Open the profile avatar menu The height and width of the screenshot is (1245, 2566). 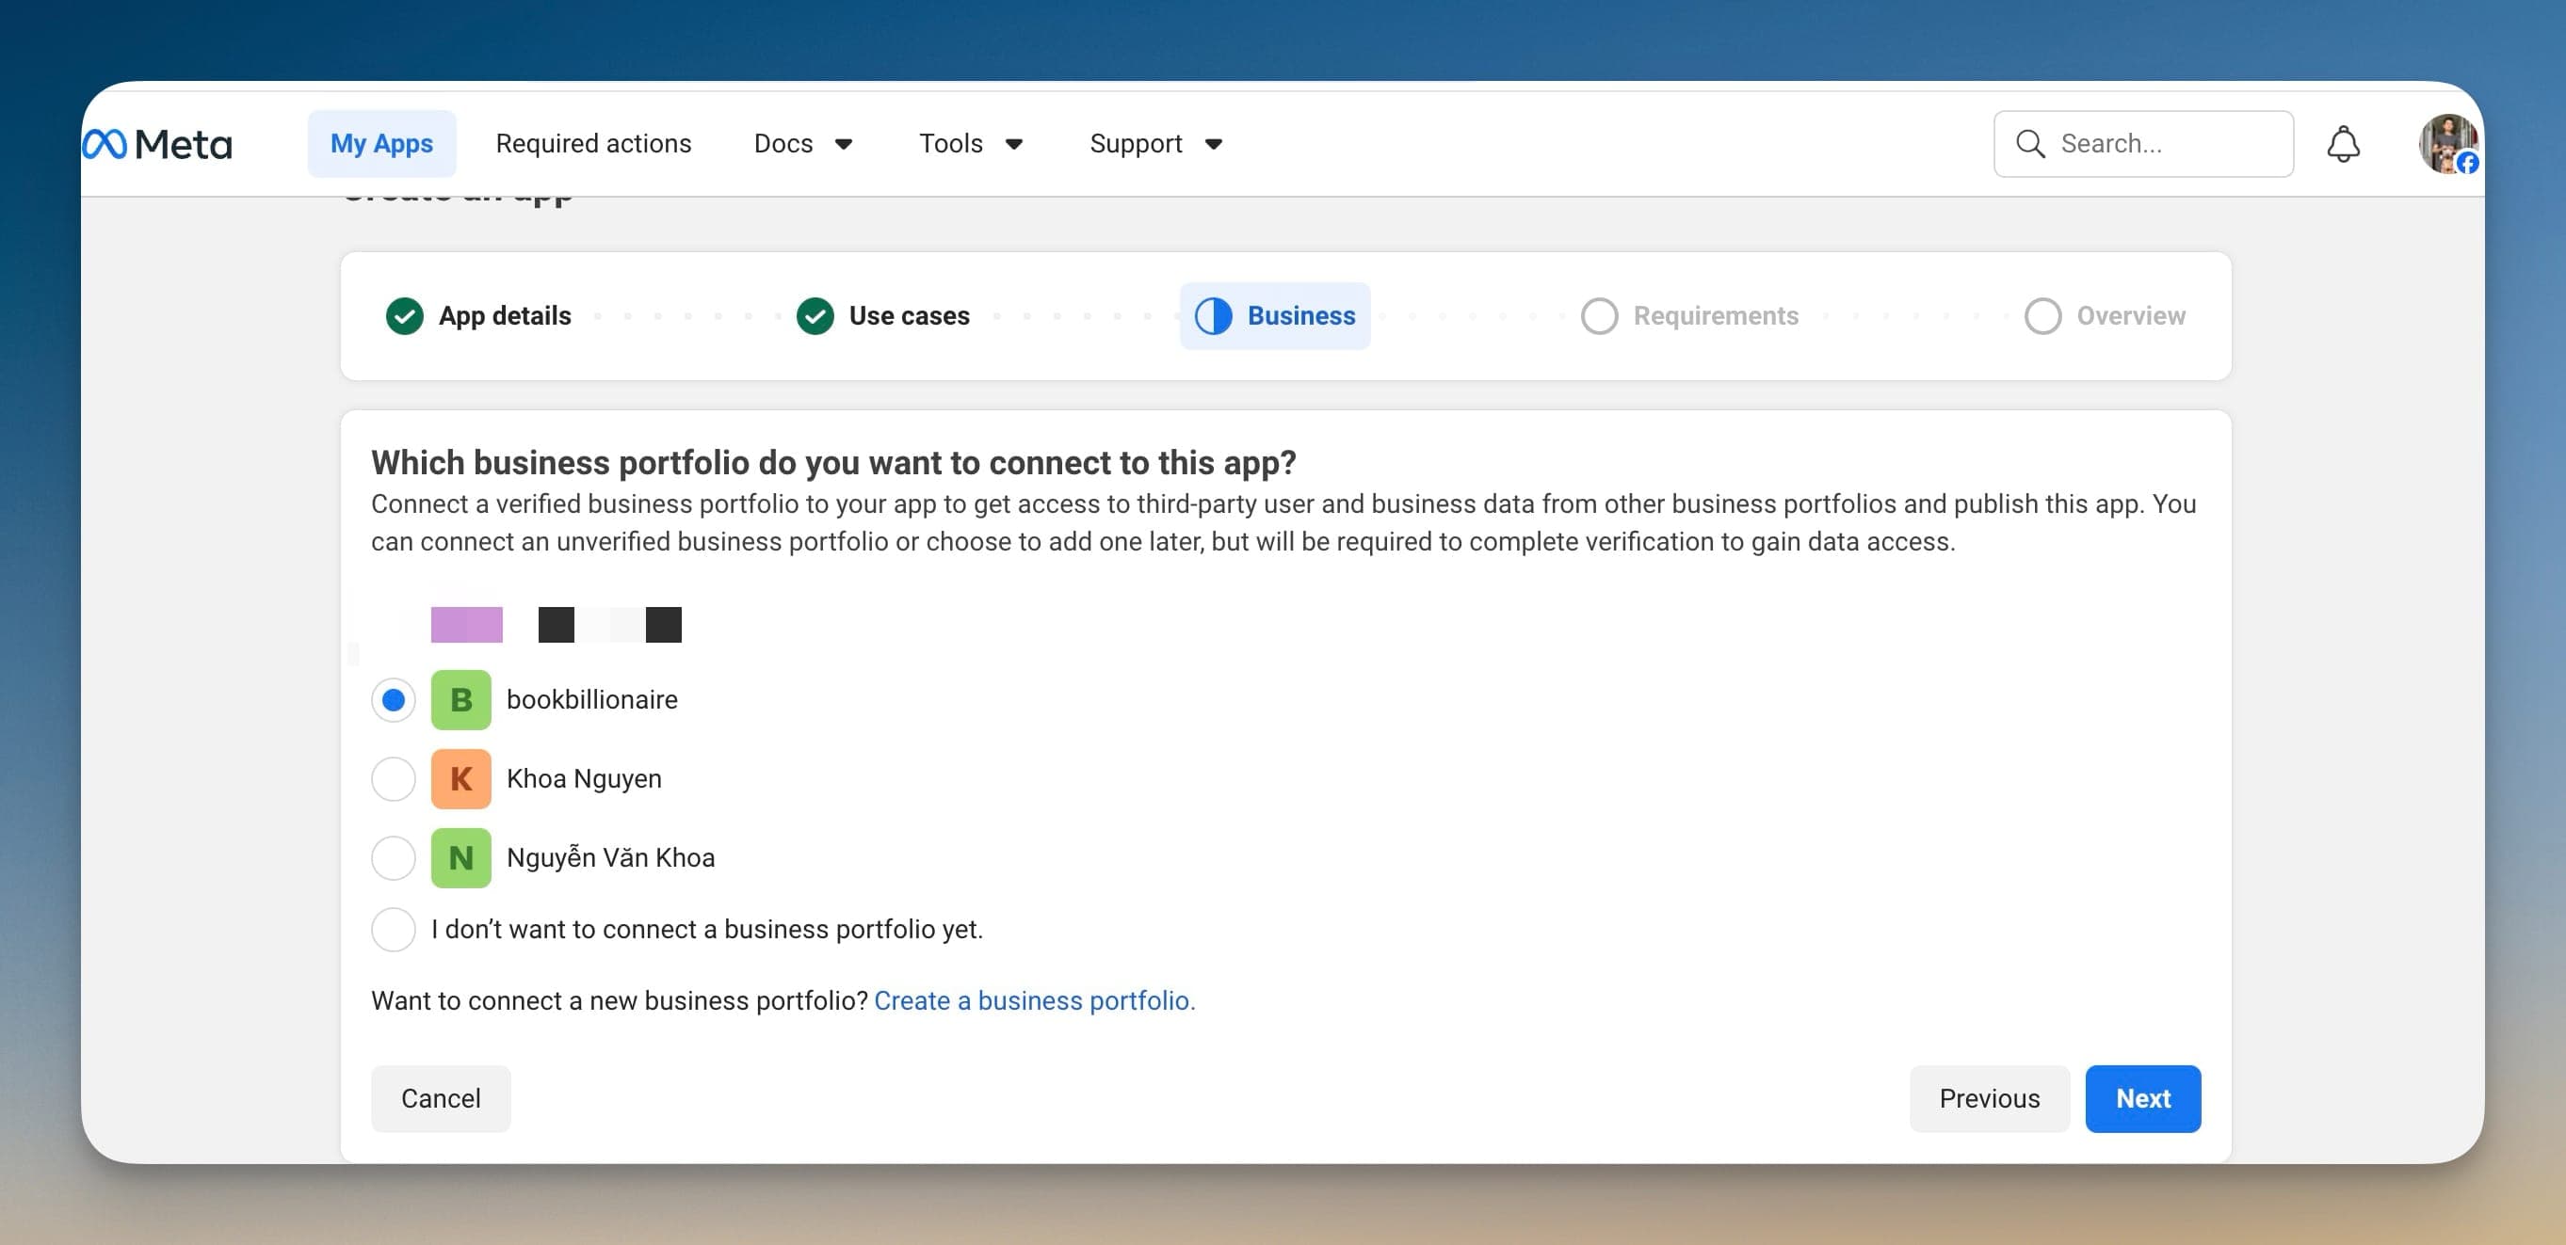pos(2448,144)
